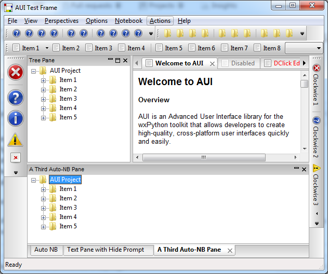Click the fifth blue question mark toolbar icon
This screenshot has width=328, height=274.
pyautogui.click(x=71, y=33)
